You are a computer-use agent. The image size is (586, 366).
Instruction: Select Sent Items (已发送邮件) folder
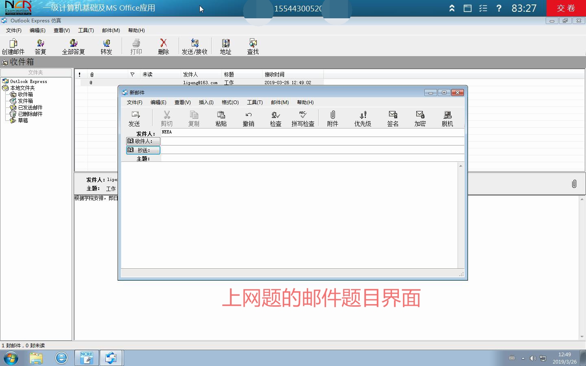(x=30, y=107)
